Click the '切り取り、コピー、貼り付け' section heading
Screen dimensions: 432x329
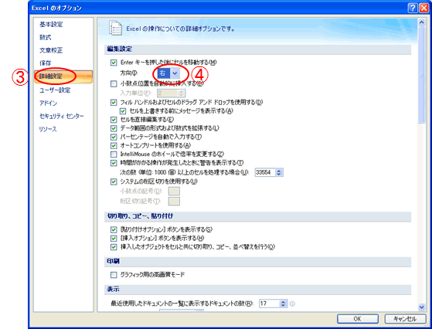140,216
